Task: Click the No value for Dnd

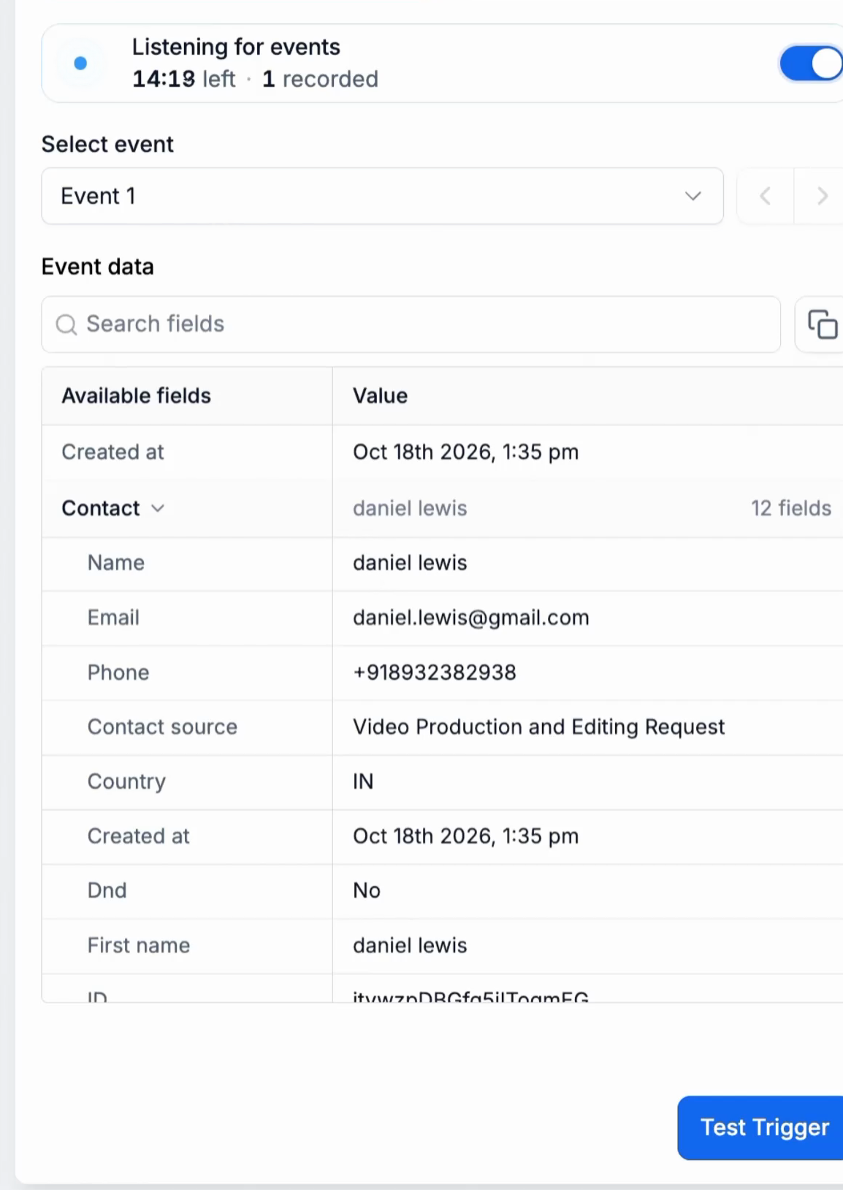Action: 367,890
